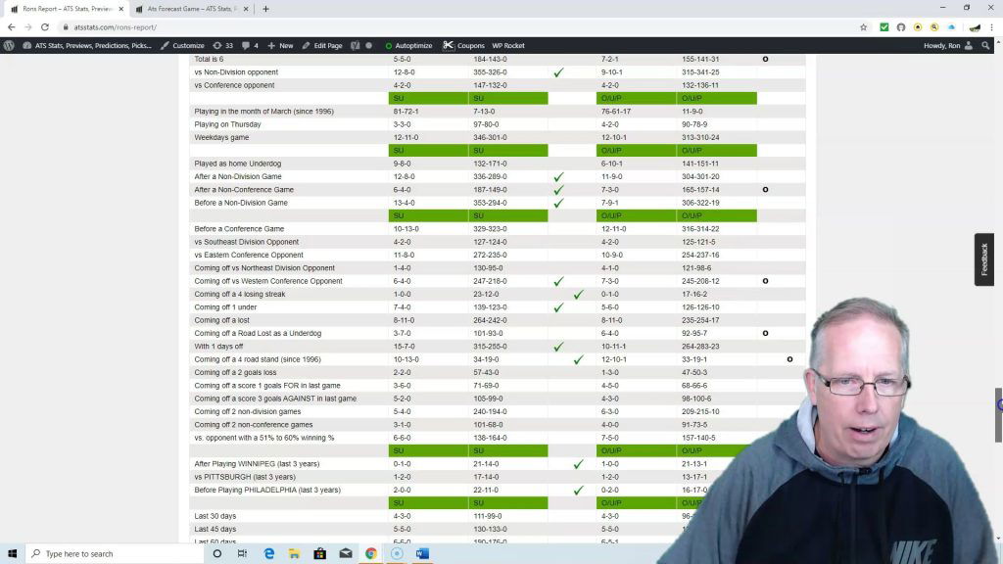
Task: Click the Windows taskbar search box
Action: (x=116, y=554)
